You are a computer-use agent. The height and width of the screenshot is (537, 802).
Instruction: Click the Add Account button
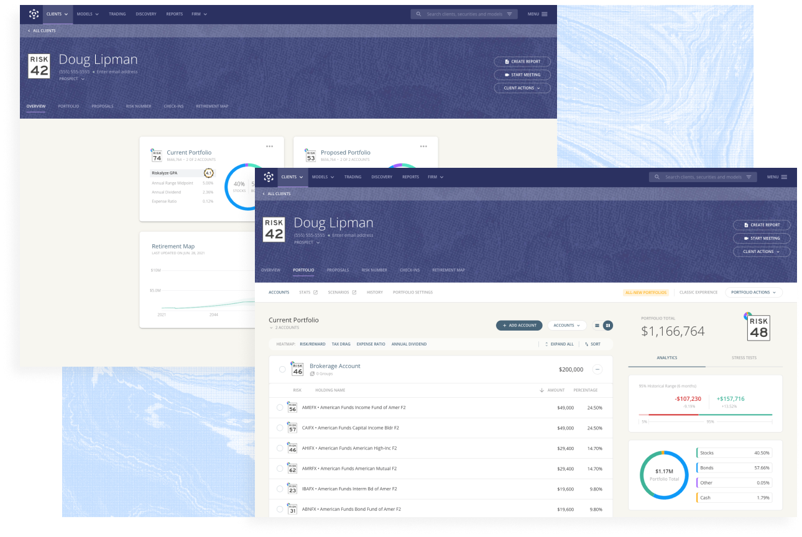(519, 325)
